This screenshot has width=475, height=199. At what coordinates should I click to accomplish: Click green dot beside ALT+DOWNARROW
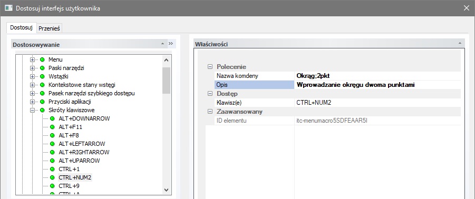tap(52, 118)
